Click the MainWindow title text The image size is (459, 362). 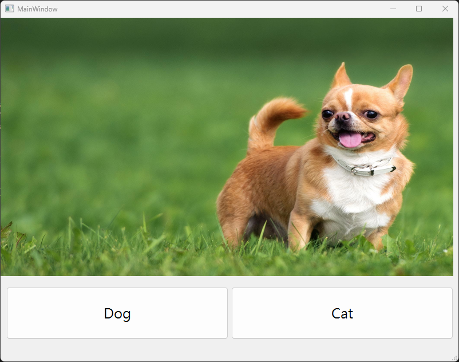[x=37, y=9]
